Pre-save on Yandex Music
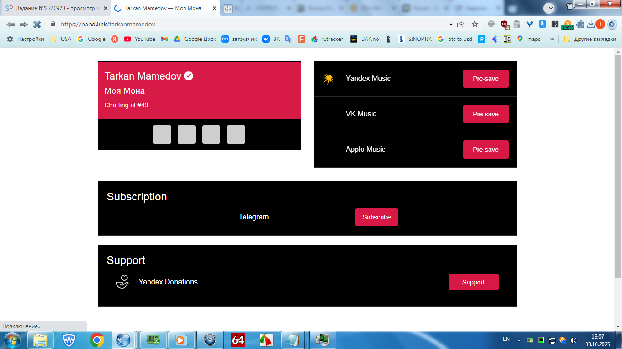Viewport: 622px width, 349px height. [485, 79]
